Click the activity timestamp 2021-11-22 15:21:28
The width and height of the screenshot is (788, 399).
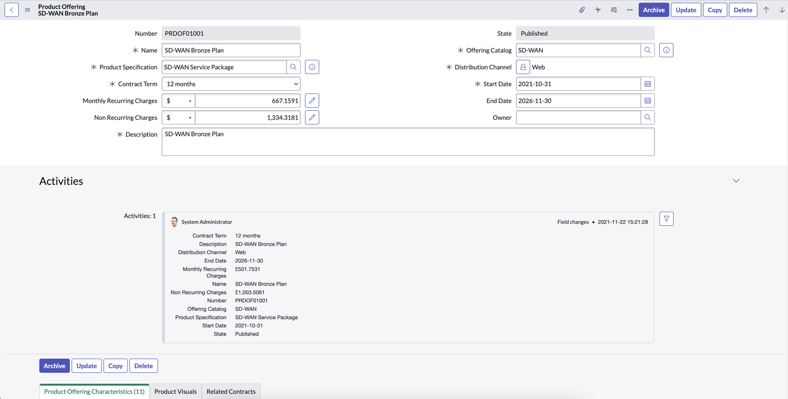pyautogui.click(x=623, y=222)
